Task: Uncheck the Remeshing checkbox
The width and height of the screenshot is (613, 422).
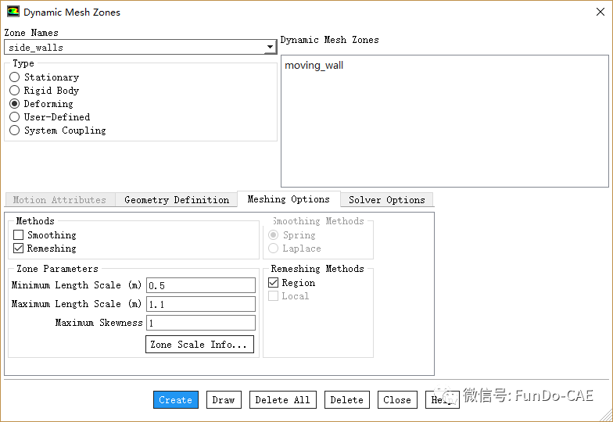Action: pyautogui.click(x=19, y=249)
